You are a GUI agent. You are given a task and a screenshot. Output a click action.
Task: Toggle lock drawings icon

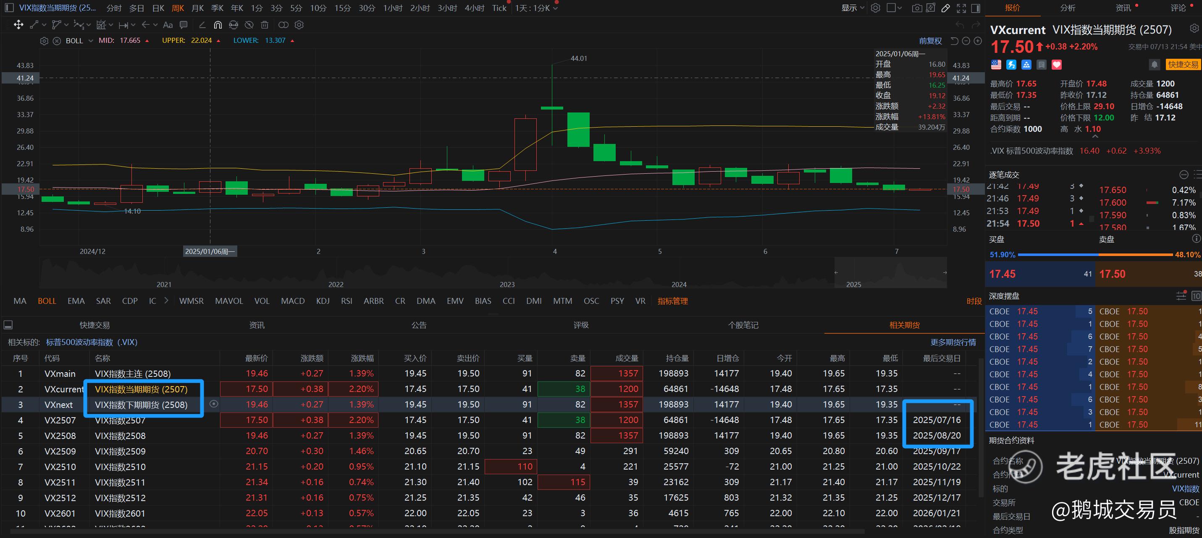pos(234,25)
